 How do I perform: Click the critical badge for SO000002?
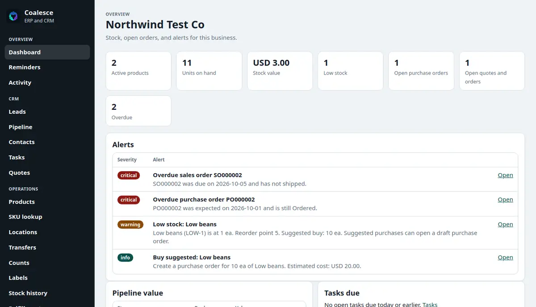(x=129, y=175)
